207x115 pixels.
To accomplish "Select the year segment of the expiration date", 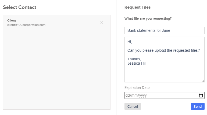I will tap(142, 95).
